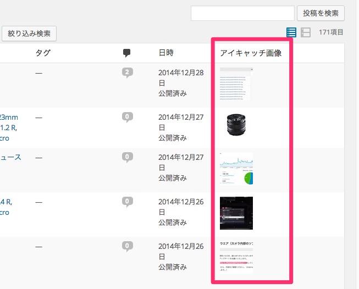359x289 pixels.
Task: Click the タグ column header
Action: point(43,53)
